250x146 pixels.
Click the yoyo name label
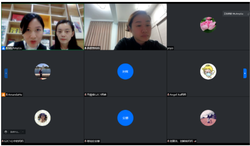(170, 48)
